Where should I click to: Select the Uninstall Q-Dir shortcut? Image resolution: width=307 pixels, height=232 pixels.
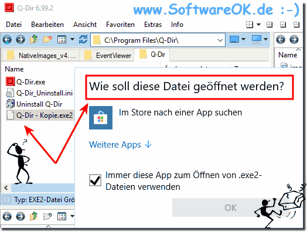[x=34, y=104]
